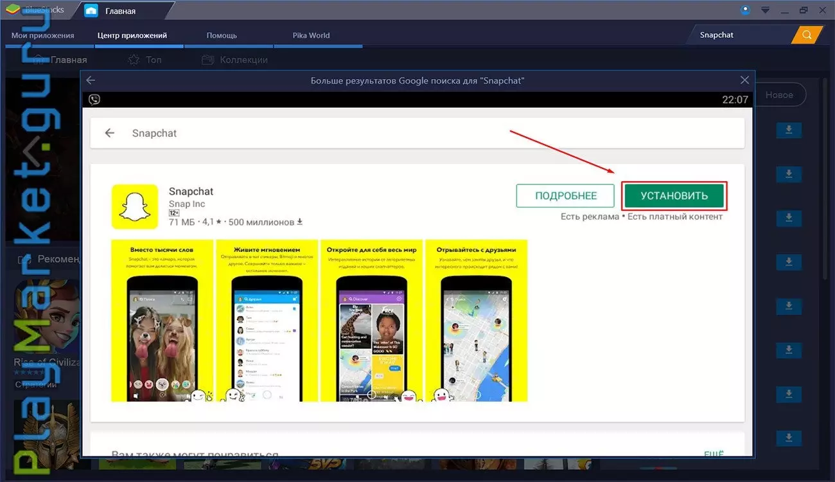This screenshot has width=835, height=482.
Task: Click the ЕЩЁ link in the recommendations section
Action: click(714, 454)
